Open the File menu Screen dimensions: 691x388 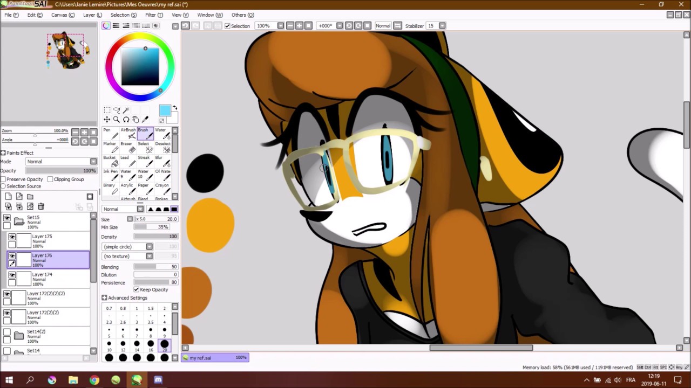click(x=11, y=15)
